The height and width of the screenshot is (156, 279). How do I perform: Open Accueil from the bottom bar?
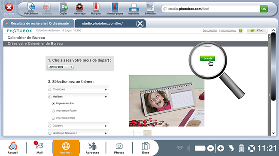[x=13, y=148]
